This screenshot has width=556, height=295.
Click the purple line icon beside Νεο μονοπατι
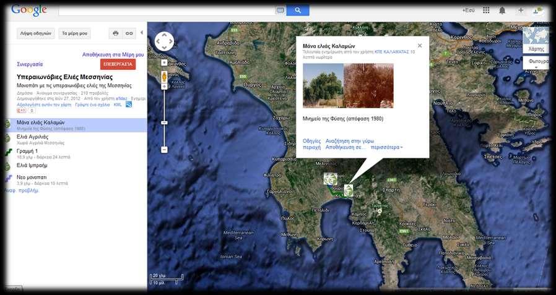click(8, 178)
